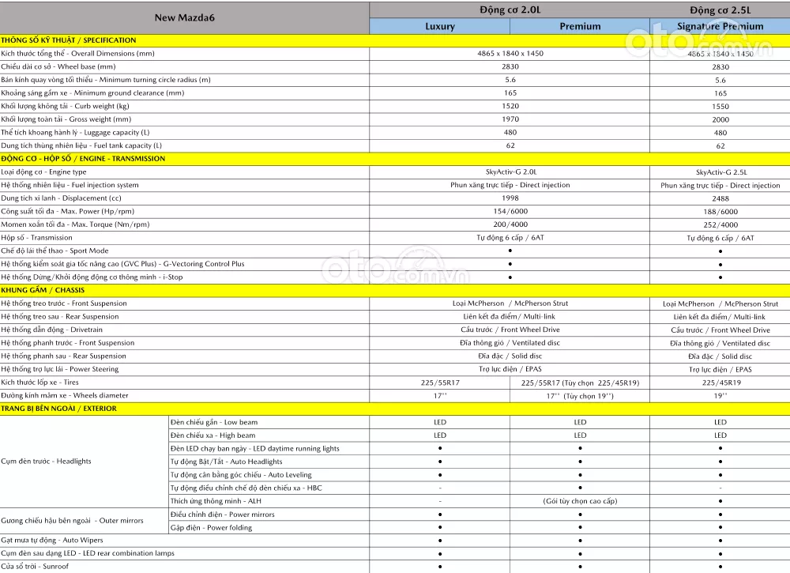Select the 'New Mazda6' header cell
Image resolution: width=790 pixels, height=573 pixels.
coord(184,17)
